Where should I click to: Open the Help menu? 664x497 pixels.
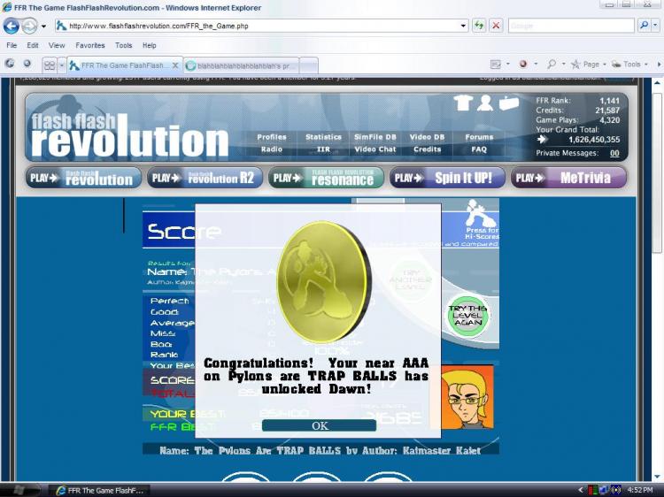149,45
